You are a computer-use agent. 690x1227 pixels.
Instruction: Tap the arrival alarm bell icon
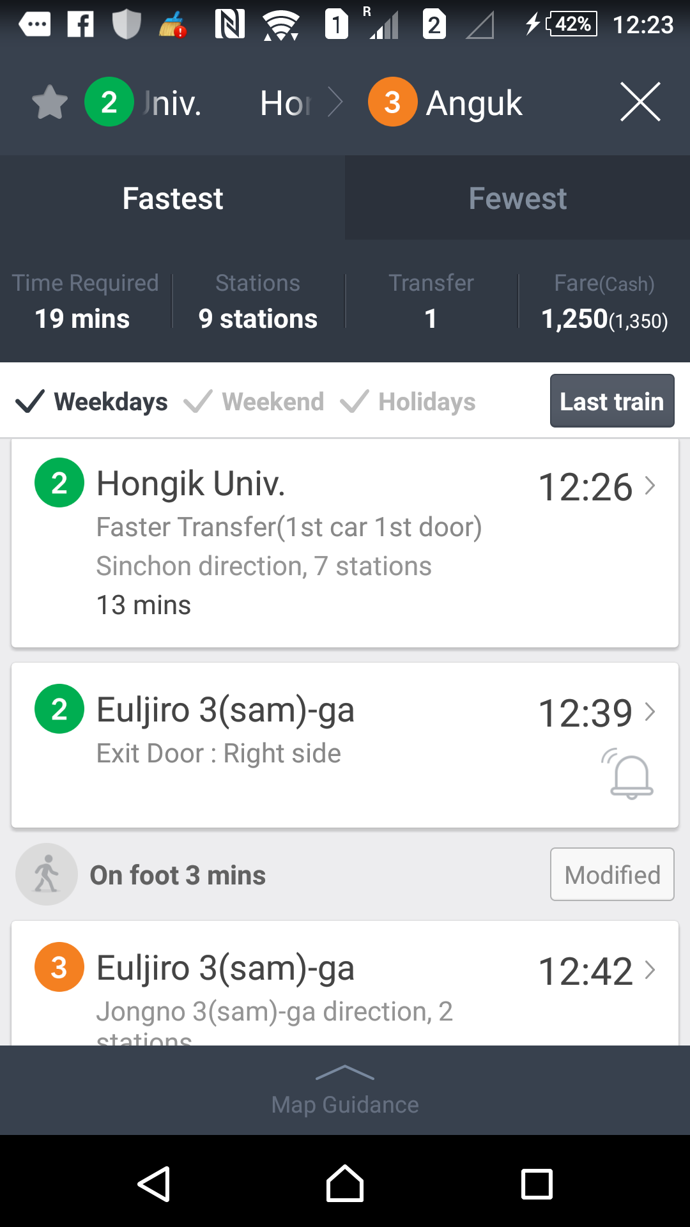pyautogui.click(x=631, y=775)
